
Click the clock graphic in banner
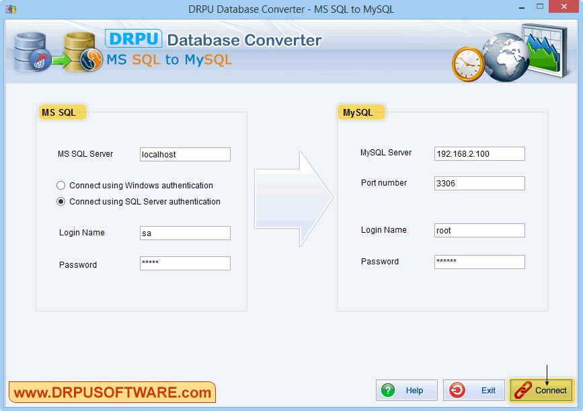coord(469,64)
